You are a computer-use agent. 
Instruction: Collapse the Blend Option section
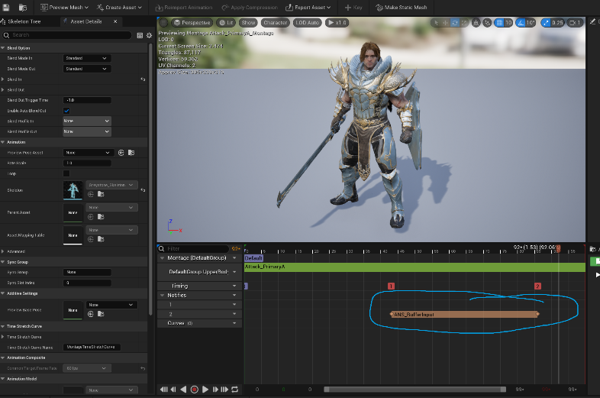coord(3,48)
